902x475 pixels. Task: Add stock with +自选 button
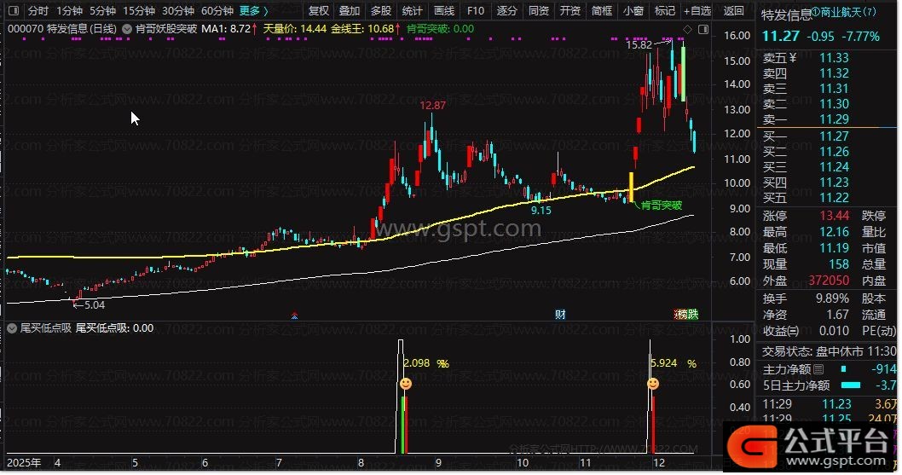pos(696,11)
